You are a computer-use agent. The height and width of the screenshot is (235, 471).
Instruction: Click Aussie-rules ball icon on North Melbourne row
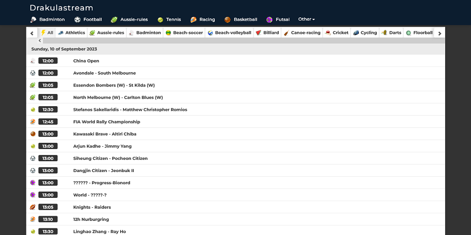tap(33, 97)
